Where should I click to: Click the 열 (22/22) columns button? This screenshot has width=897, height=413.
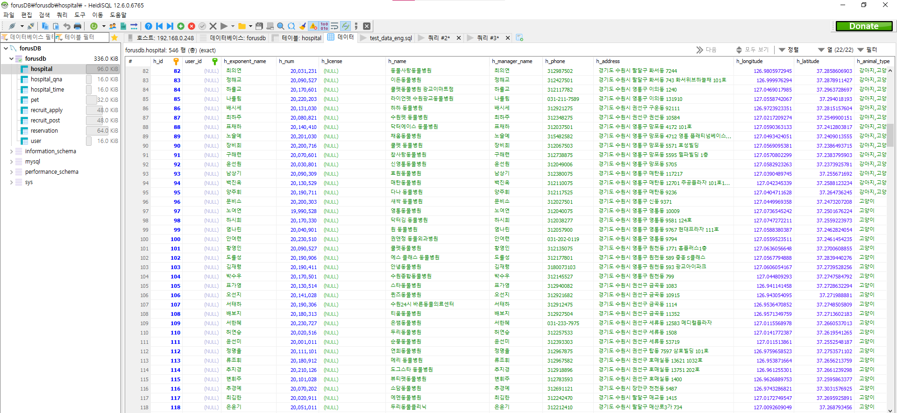835,50
